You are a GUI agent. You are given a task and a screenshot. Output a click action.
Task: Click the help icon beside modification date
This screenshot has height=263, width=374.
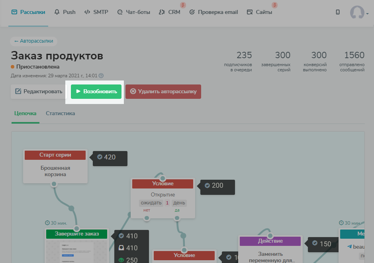point(101,76)
